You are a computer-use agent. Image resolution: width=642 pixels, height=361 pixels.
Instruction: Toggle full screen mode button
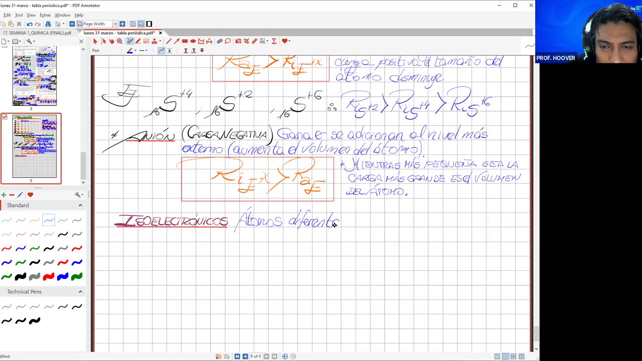[x=149, y=24]
